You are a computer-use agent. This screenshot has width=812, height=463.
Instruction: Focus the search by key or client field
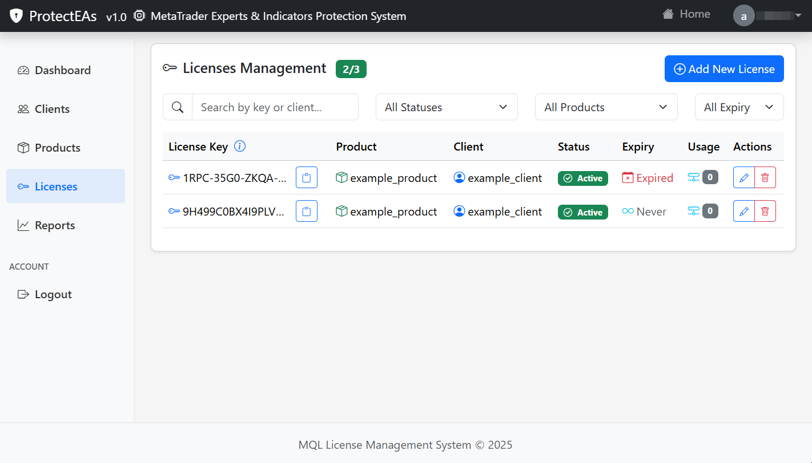pyautogui.click(x=275, y=107)
